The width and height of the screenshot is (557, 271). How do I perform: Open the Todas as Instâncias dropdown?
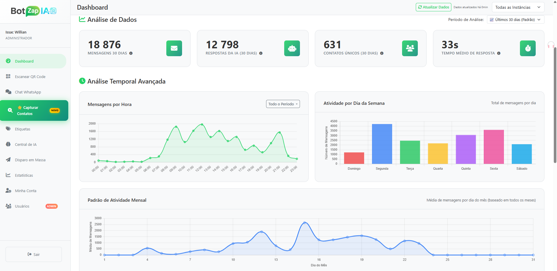[518, 7]
